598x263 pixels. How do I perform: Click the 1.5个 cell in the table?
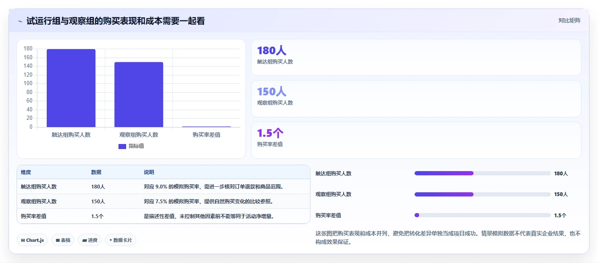coord(97,216)
